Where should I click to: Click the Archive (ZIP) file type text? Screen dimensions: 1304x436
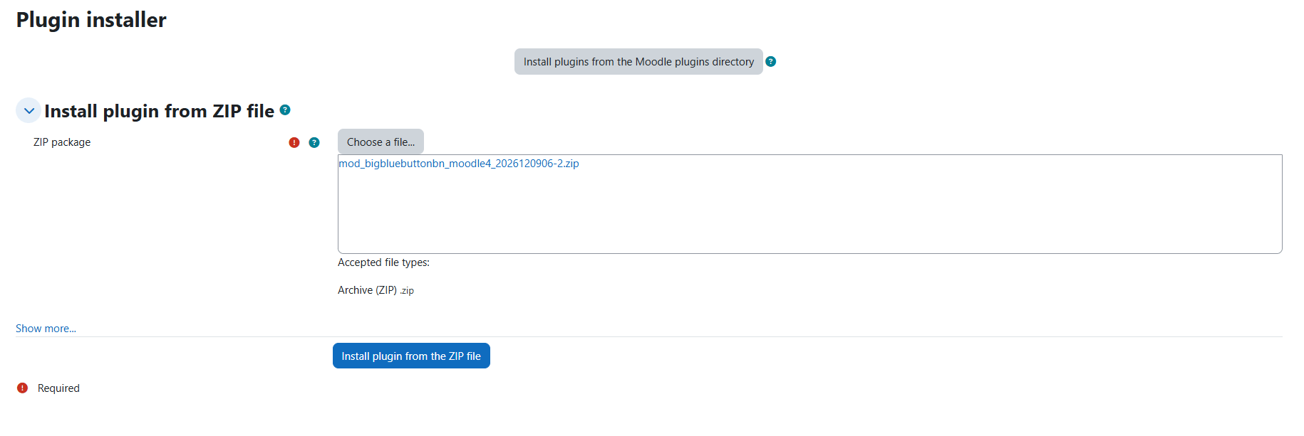point(367,290)
